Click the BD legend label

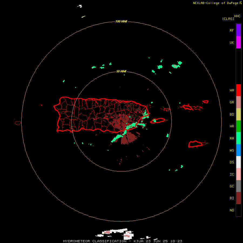232,114
